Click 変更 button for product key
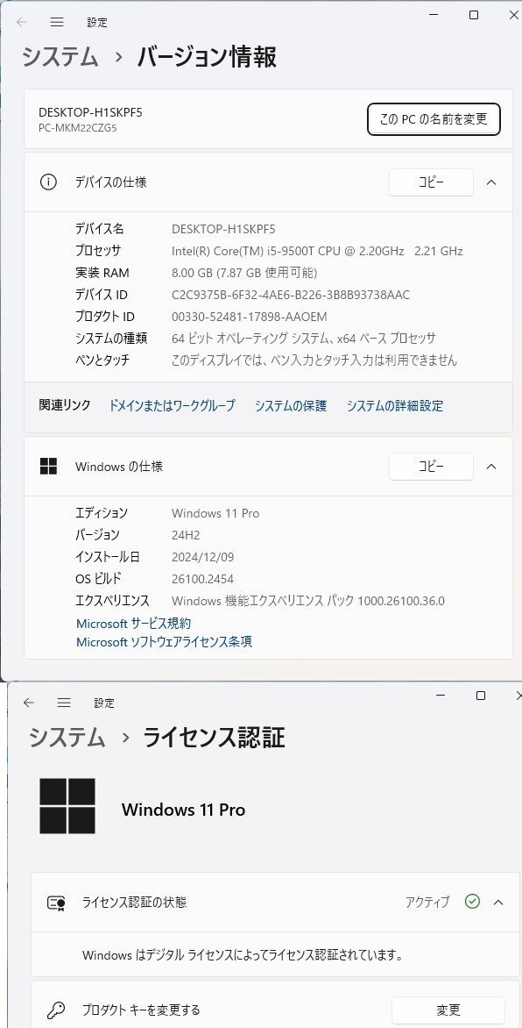Screen dimensions: 522x1028 [x=448, y=1010]
